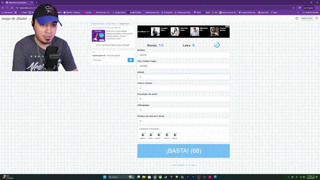
Task: Open Nightbot Dashboard bookmark
Action: [x=72, y=12]
